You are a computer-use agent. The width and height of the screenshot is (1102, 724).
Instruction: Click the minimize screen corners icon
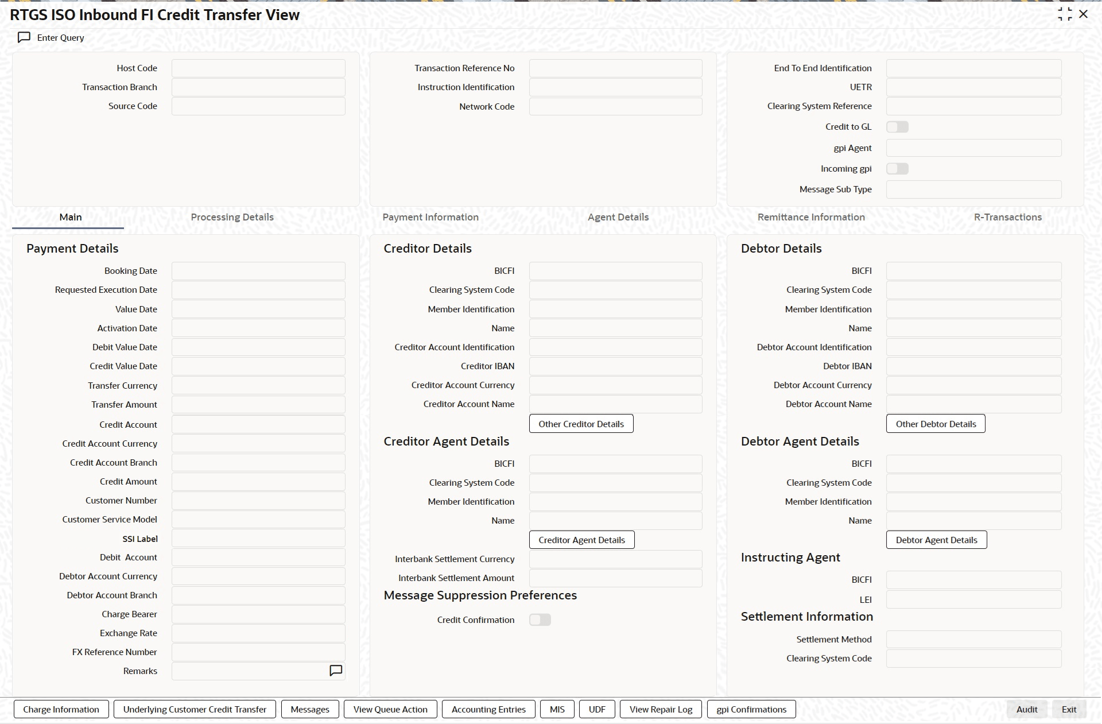pyautogui.click(x=1065, y=14)
